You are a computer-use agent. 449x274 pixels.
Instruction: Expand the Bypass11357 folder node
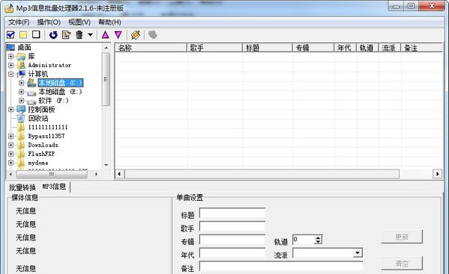tap(11, 136)
